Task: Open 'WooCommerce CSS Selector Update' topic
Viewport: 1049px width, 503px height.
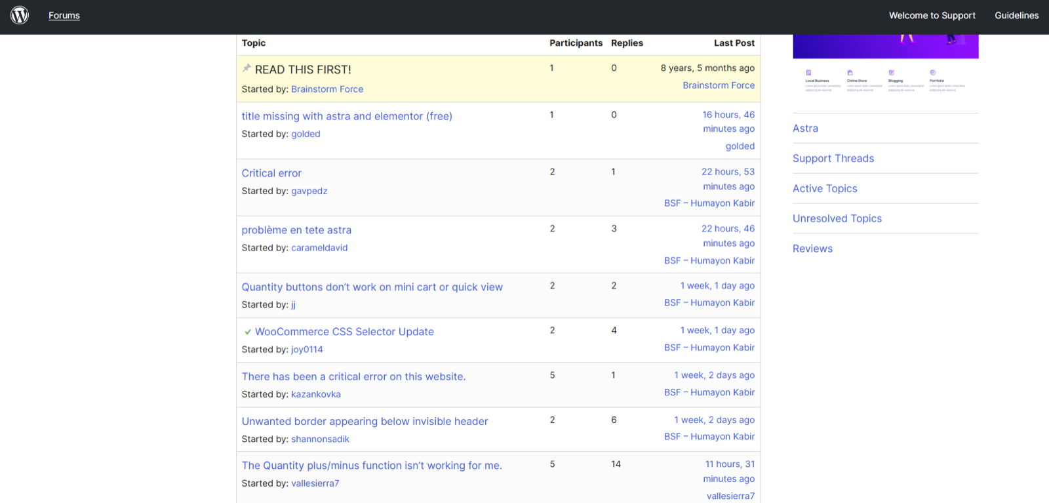Action: pyautogui.click(x=344, y=332)
